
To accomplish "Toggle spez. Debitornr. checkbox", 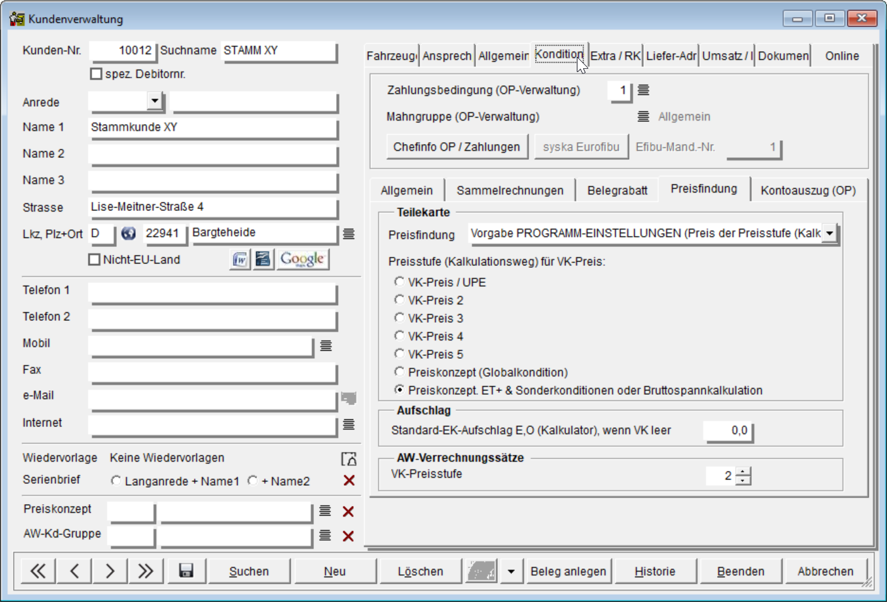I will 96,74.
